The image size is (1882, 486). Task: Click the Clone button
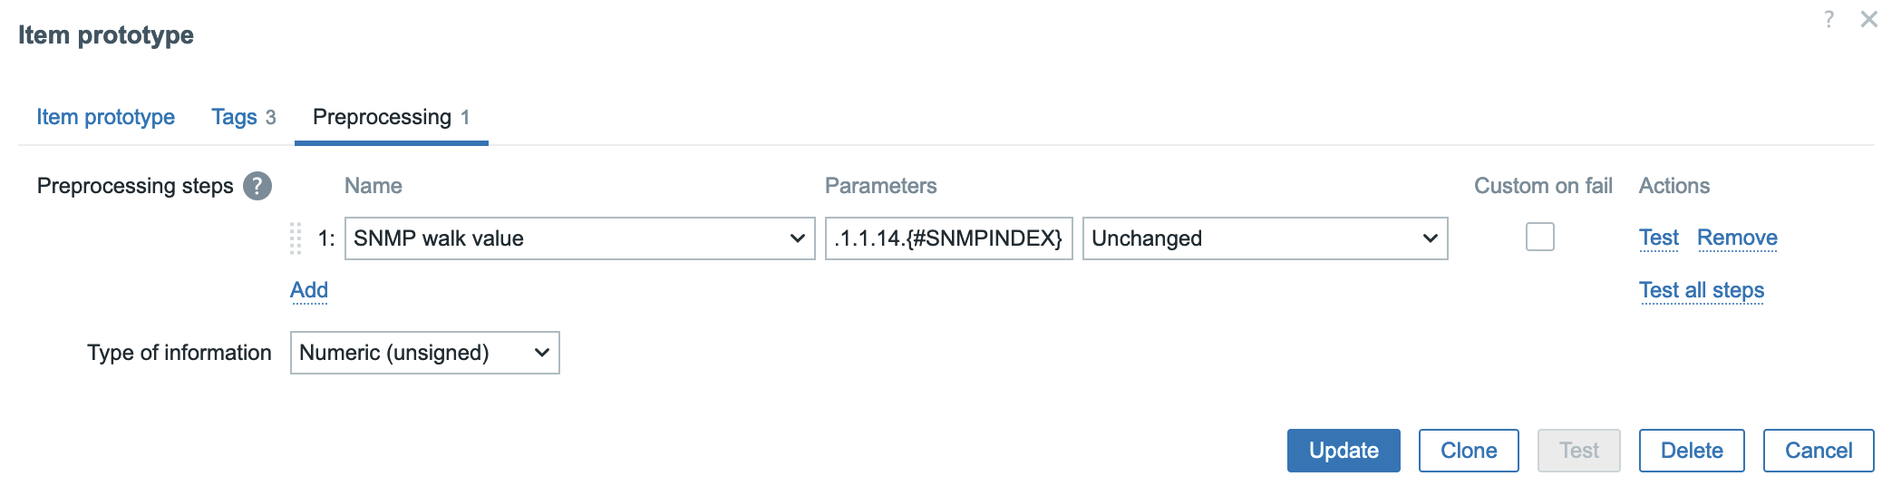click(1469, 451)
